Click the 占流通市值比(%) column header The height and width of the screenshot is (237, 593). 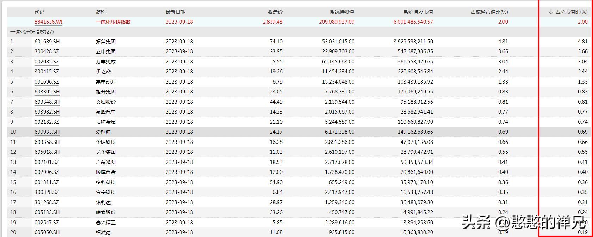(x=489, y=12)
